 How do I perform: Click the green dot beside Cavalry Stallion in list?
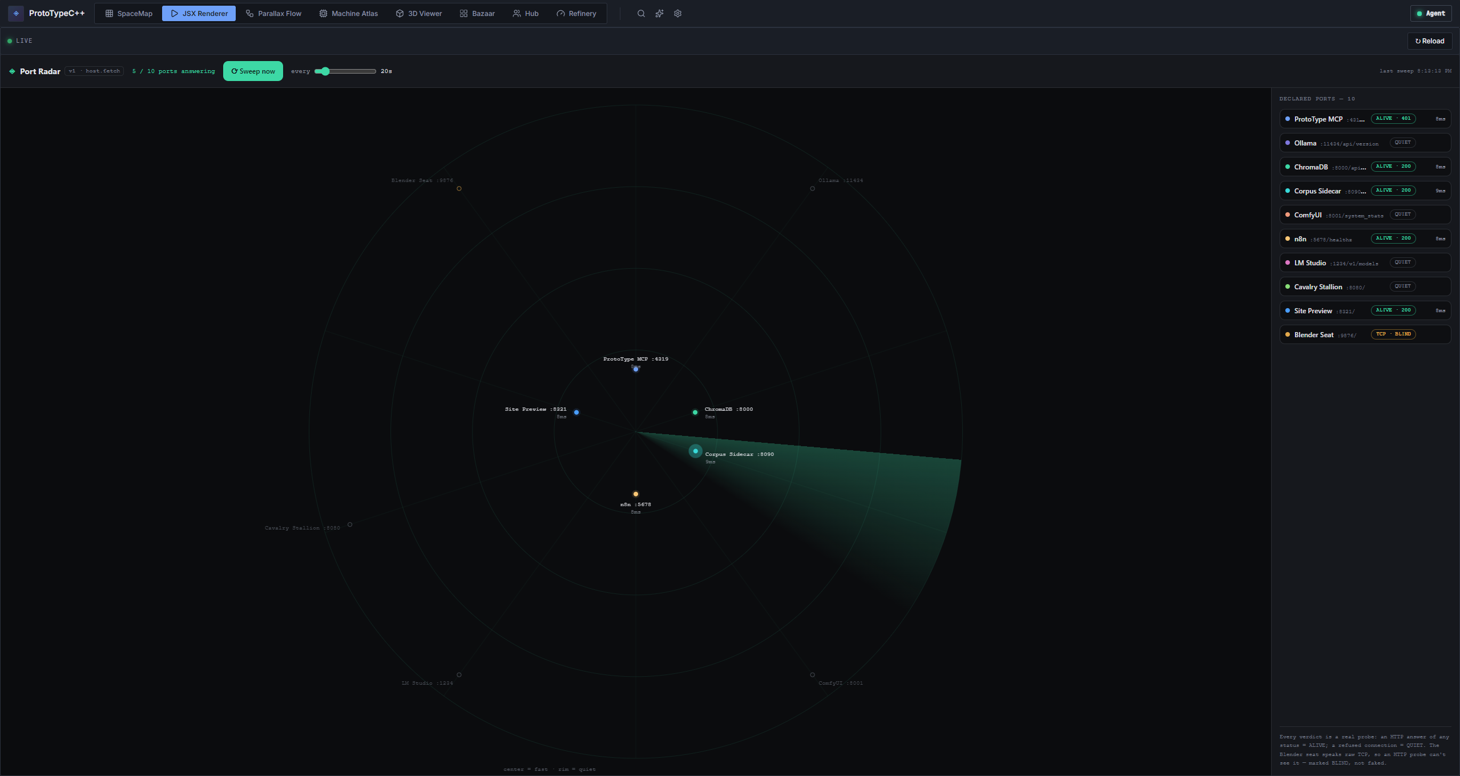click(1287, 286)
